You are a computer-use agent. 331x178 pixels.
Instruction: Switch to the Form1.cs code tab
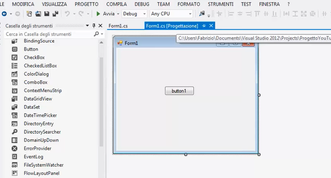[x=118, y=26]
